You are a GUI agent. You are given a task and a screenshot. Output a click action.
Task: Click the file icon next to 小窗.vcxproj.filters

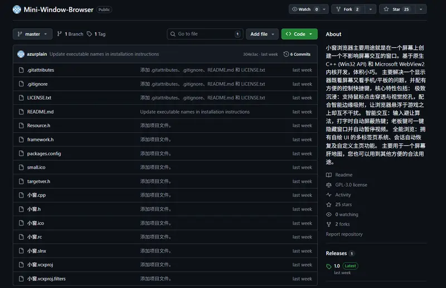(21, 279)
